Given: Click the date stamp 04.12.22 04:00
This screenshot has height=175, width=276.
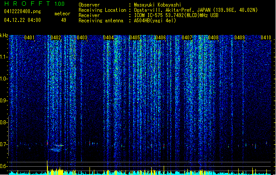Looking at the screenshot, I should (x=22, y=20).
